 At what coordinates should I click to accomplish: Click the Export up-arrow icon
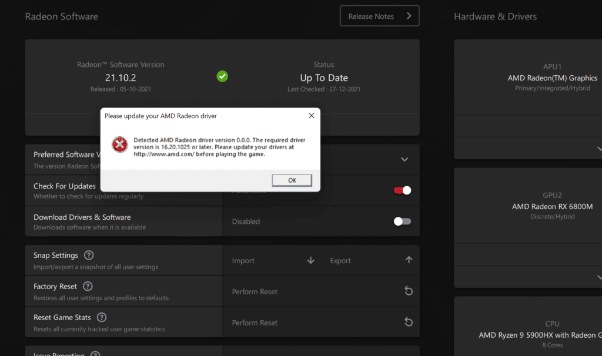click(409, 260)
